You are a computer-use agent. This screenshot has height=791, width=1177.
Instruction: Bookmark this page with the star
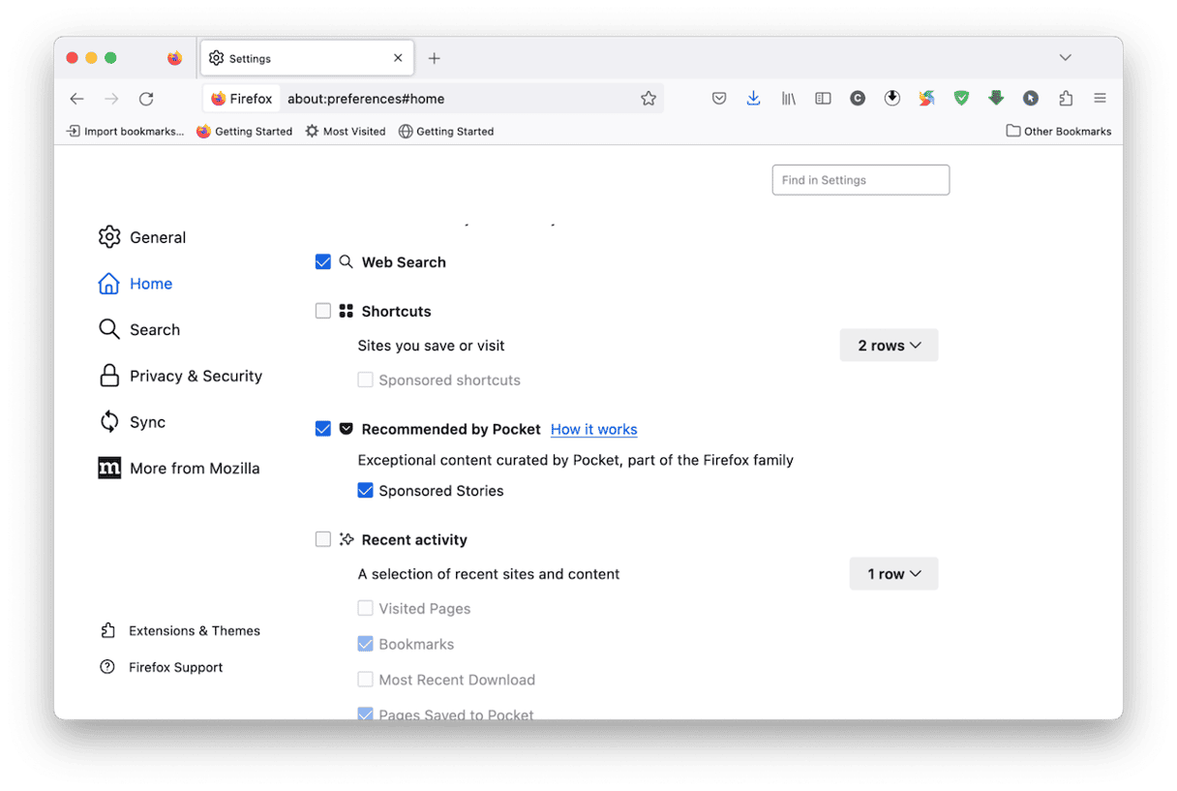pyautogui.click(x=649, y=98)
